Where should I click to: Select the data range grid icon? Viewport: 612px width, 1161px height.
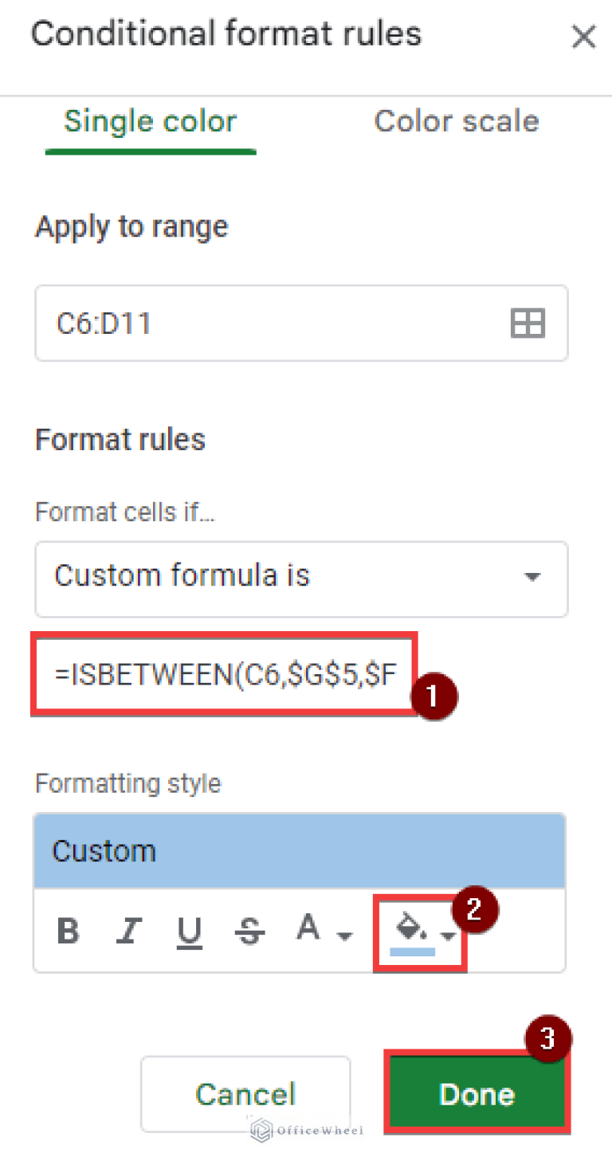(x=527, y=323)
